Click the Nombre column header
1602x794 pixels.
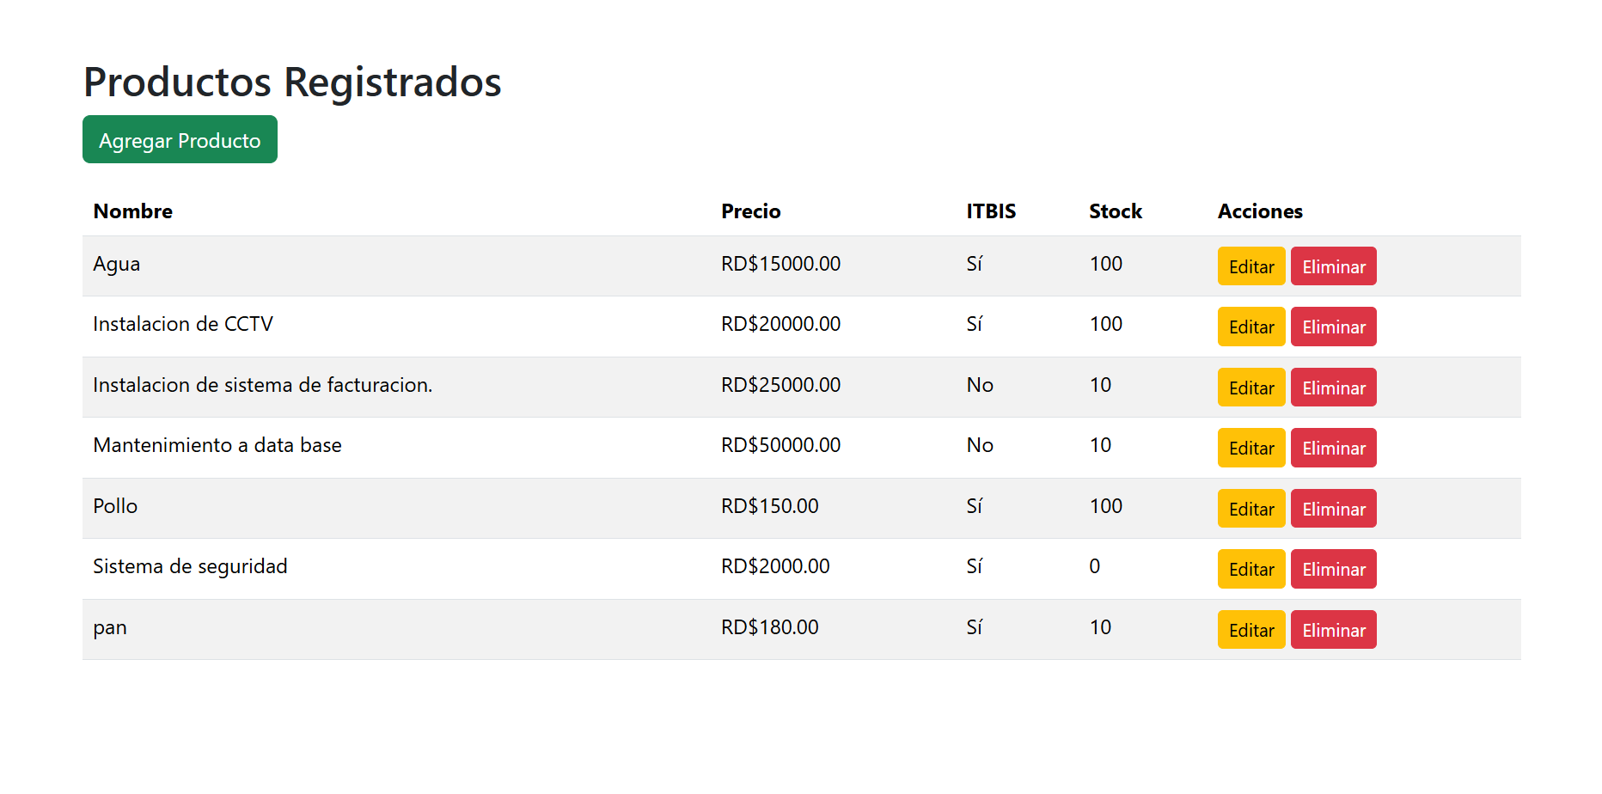[x=133, y=211]
